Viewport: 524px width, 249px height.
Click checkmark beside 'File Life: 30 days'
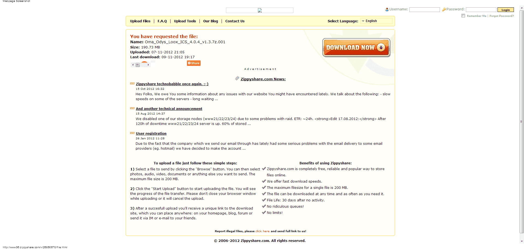[x=264, y=200]
